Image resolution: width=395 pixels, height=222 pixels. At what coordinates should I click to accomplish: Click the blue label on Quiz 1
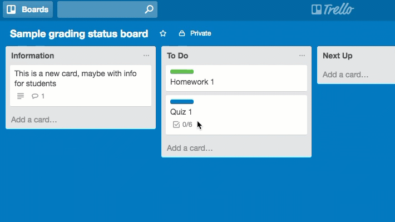182,102
